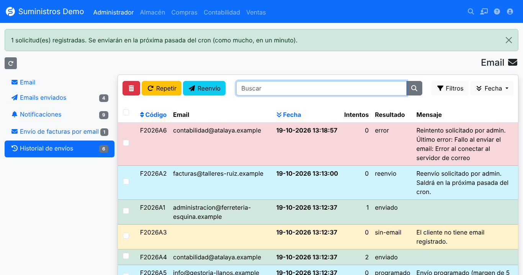Image resolution: width=523 pixels, height=275 pixels.
Task: Click the Mensaje column header
Action: coord(429,115)
